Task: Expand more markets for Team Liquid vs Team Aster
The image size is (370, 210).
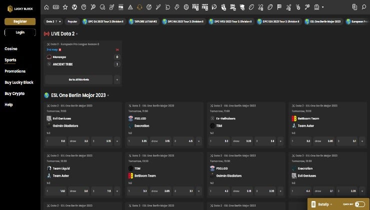Action: pos(117,191)
